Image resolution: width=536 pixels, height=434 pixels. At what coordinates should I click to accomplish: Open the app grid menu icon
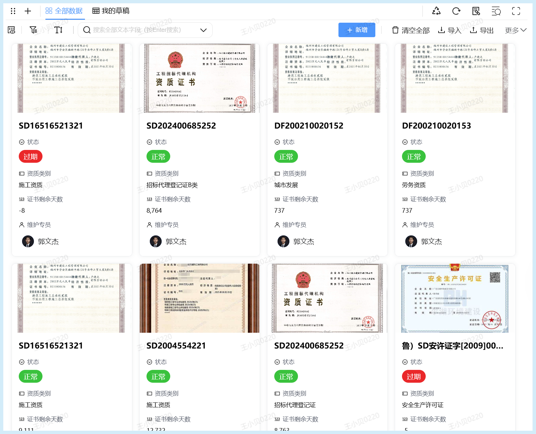point(13,11)
